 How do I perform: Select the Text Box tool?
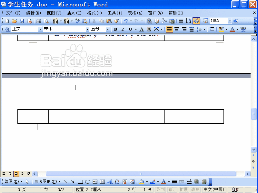[95, 181]
